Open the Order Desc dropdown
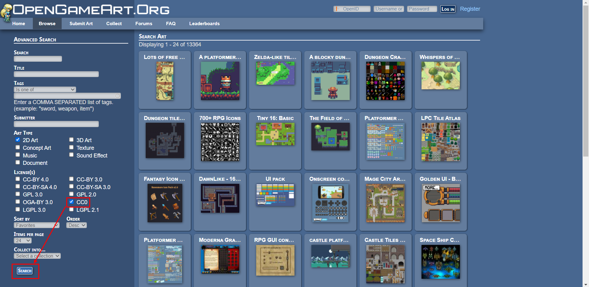589x287 pixels. click(77, 225)
